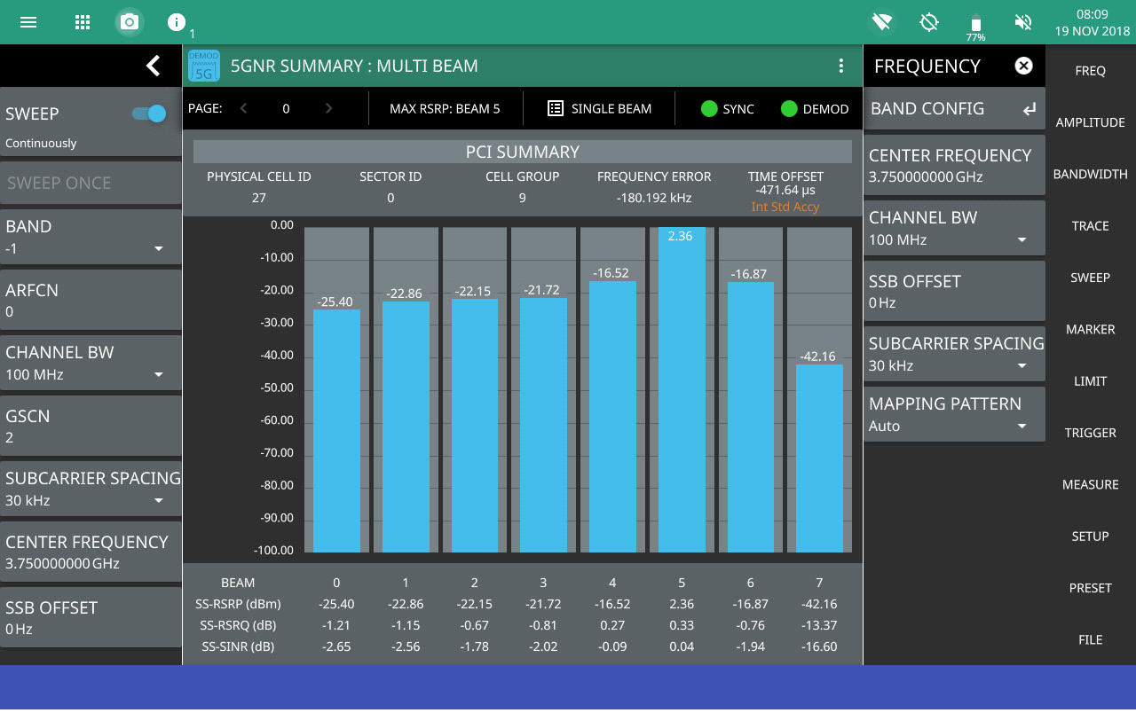The image size is (1136, 713).
Task: Go to next page arrow
Action: click(328, 109)
